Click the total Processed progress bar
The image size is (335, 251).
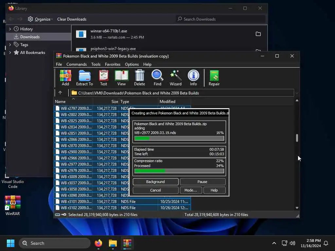point(179,171)
